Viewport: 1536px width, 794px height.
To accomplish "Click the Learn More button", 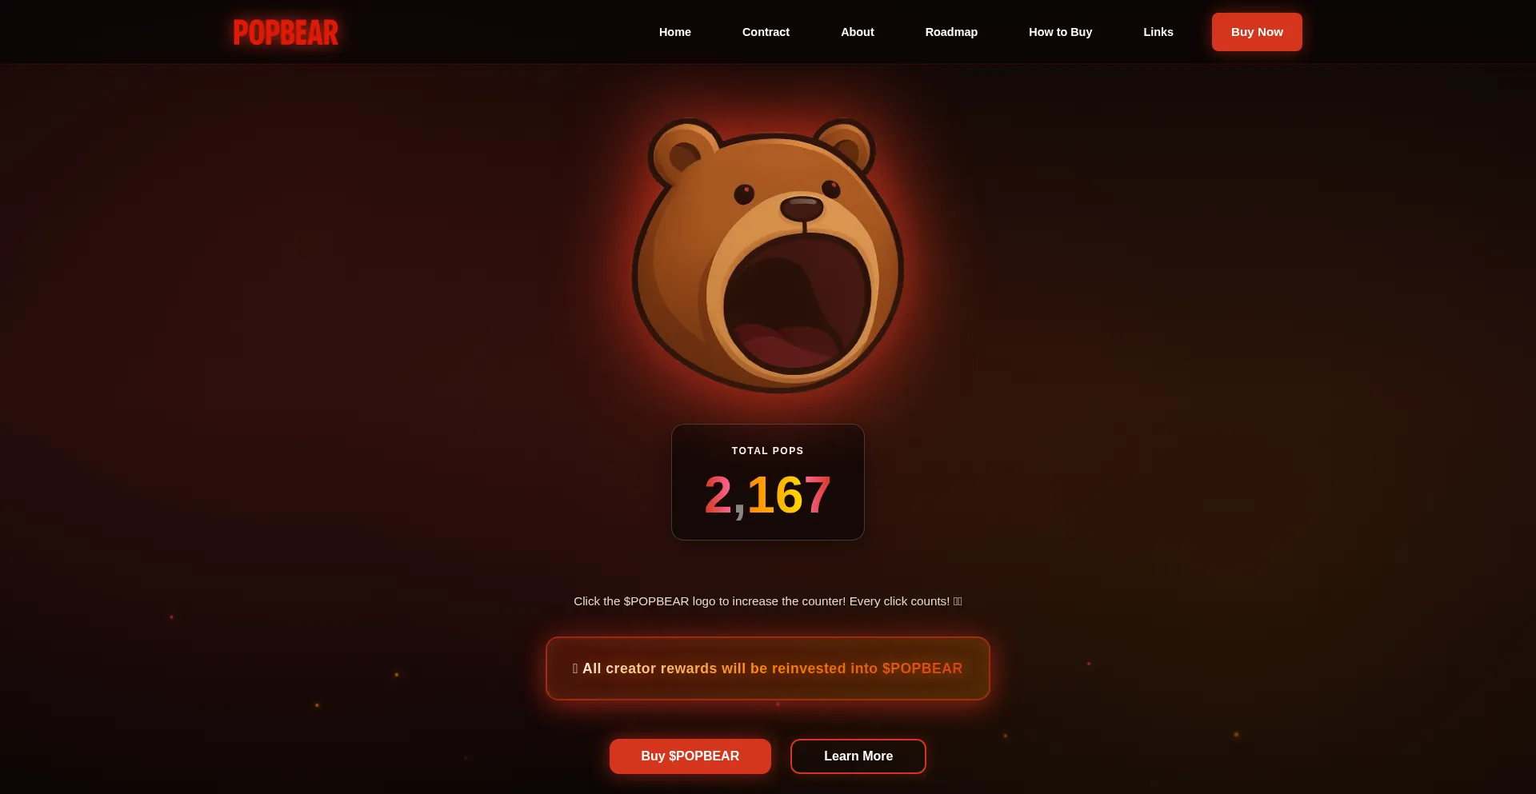I will click(858, 756).
